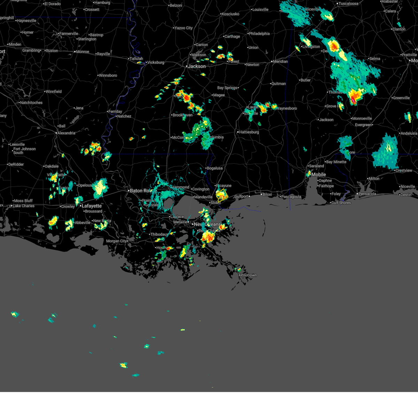Click the Metairie city label
This screenshot has height=418, width=418.
pyautogui.click(x=180, y=222)
